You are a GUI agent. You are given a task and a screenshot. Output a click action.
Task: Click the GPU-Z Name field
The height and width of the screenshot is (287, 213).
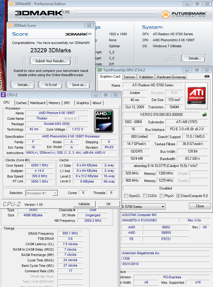pos(153,85)
